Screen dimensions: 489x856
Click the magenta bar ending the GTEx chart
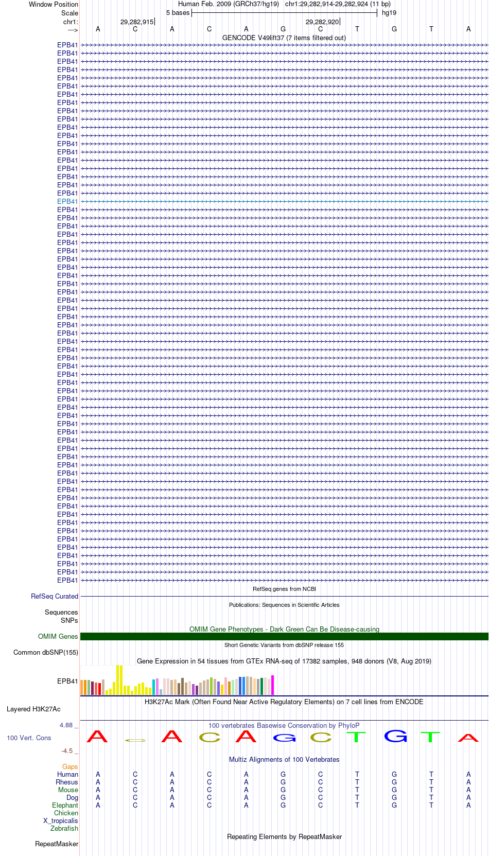click(x=273, y=685)
